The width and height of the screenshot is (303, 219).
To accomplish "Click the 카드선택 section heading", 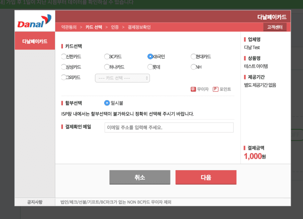I will click(x=73, y=46).
